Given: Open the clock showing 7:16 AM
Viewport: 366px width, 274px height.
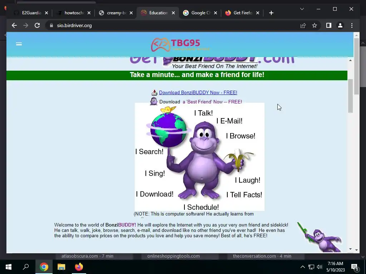Looking at the screenshot, I should (x=335, y=267).
